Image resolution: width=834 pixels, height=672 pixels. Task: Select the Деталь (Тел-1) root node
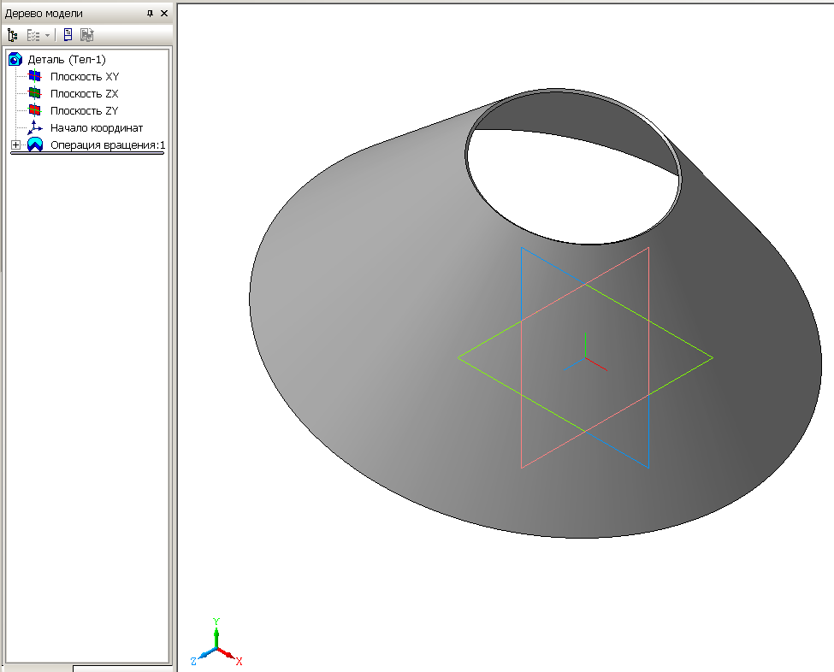coord(67,60)
